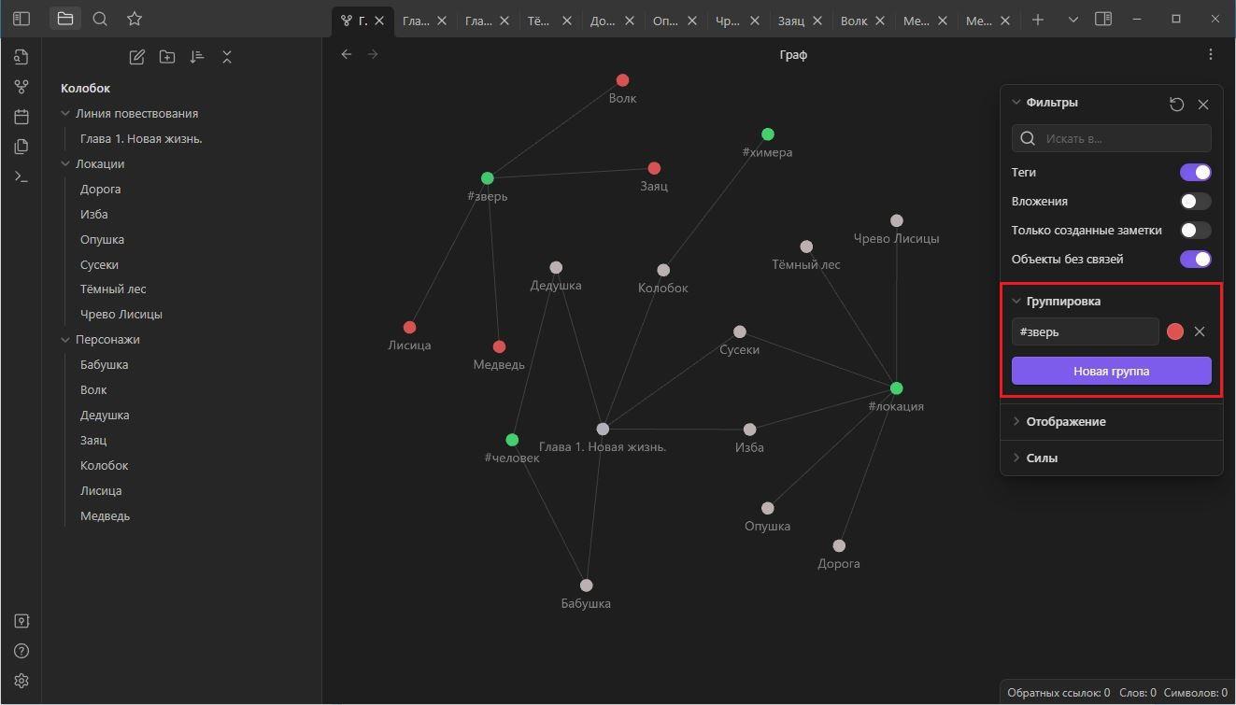Screen dimensions: 1236x705
Task: Click the Обратных ссылок: 0 status item
Action: pyautogui.click(x=1058, y=693)
